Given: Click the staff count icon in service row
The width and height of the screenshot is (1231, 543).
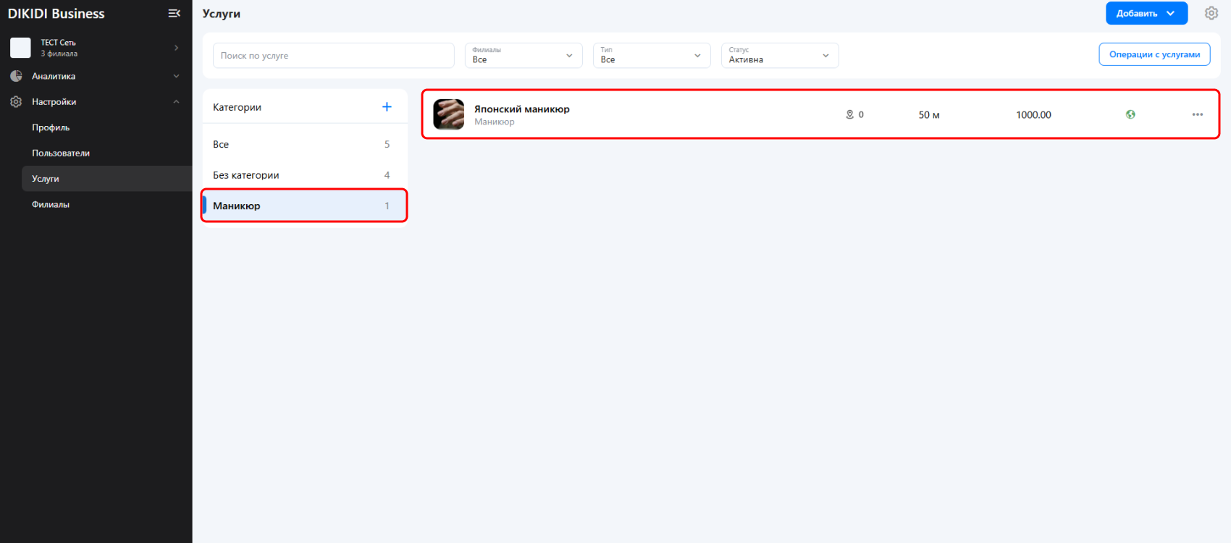Looking at the screenshot, I should pyautogui.click(x=850, y=114).
